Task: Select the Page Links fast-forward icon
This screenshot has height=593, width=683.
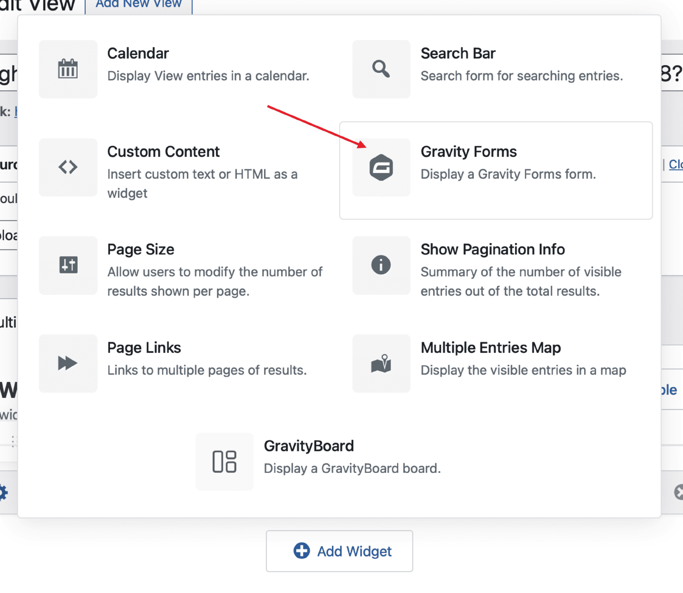Action: click(x=68, y=363)
